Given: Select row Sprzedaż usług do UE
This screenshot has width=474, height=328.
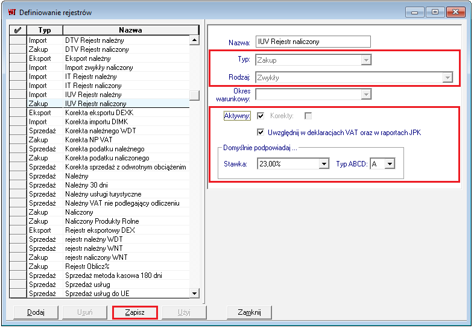Looking at the screenshot, I should (100, 293).
